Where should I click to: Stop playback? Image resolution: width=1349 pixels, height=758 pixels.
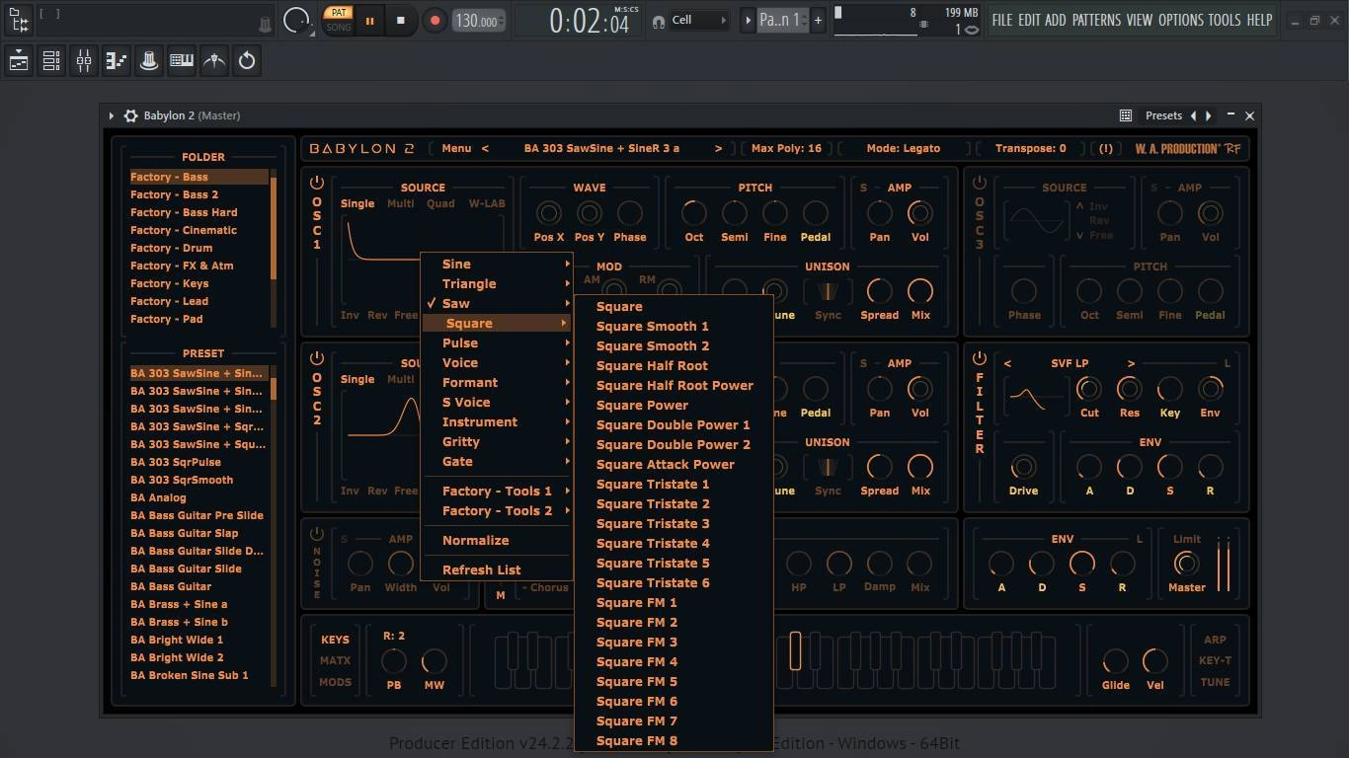pyautogui.click(x=400, y=20)
